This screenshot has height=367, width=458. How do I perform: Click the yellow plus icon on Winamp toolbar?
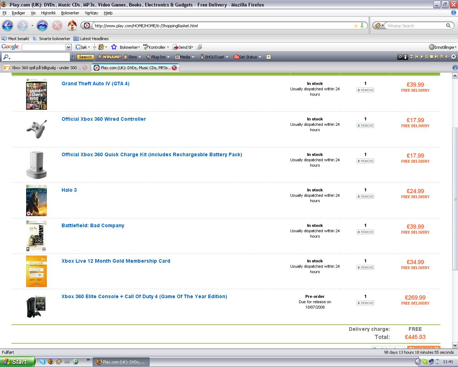[x=268, y=57]
